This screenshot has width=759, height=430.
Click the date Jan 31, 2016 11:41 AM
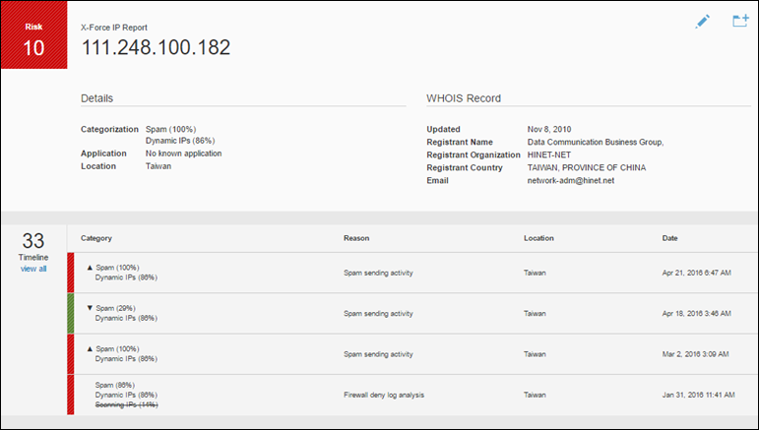tap(699, 395)
